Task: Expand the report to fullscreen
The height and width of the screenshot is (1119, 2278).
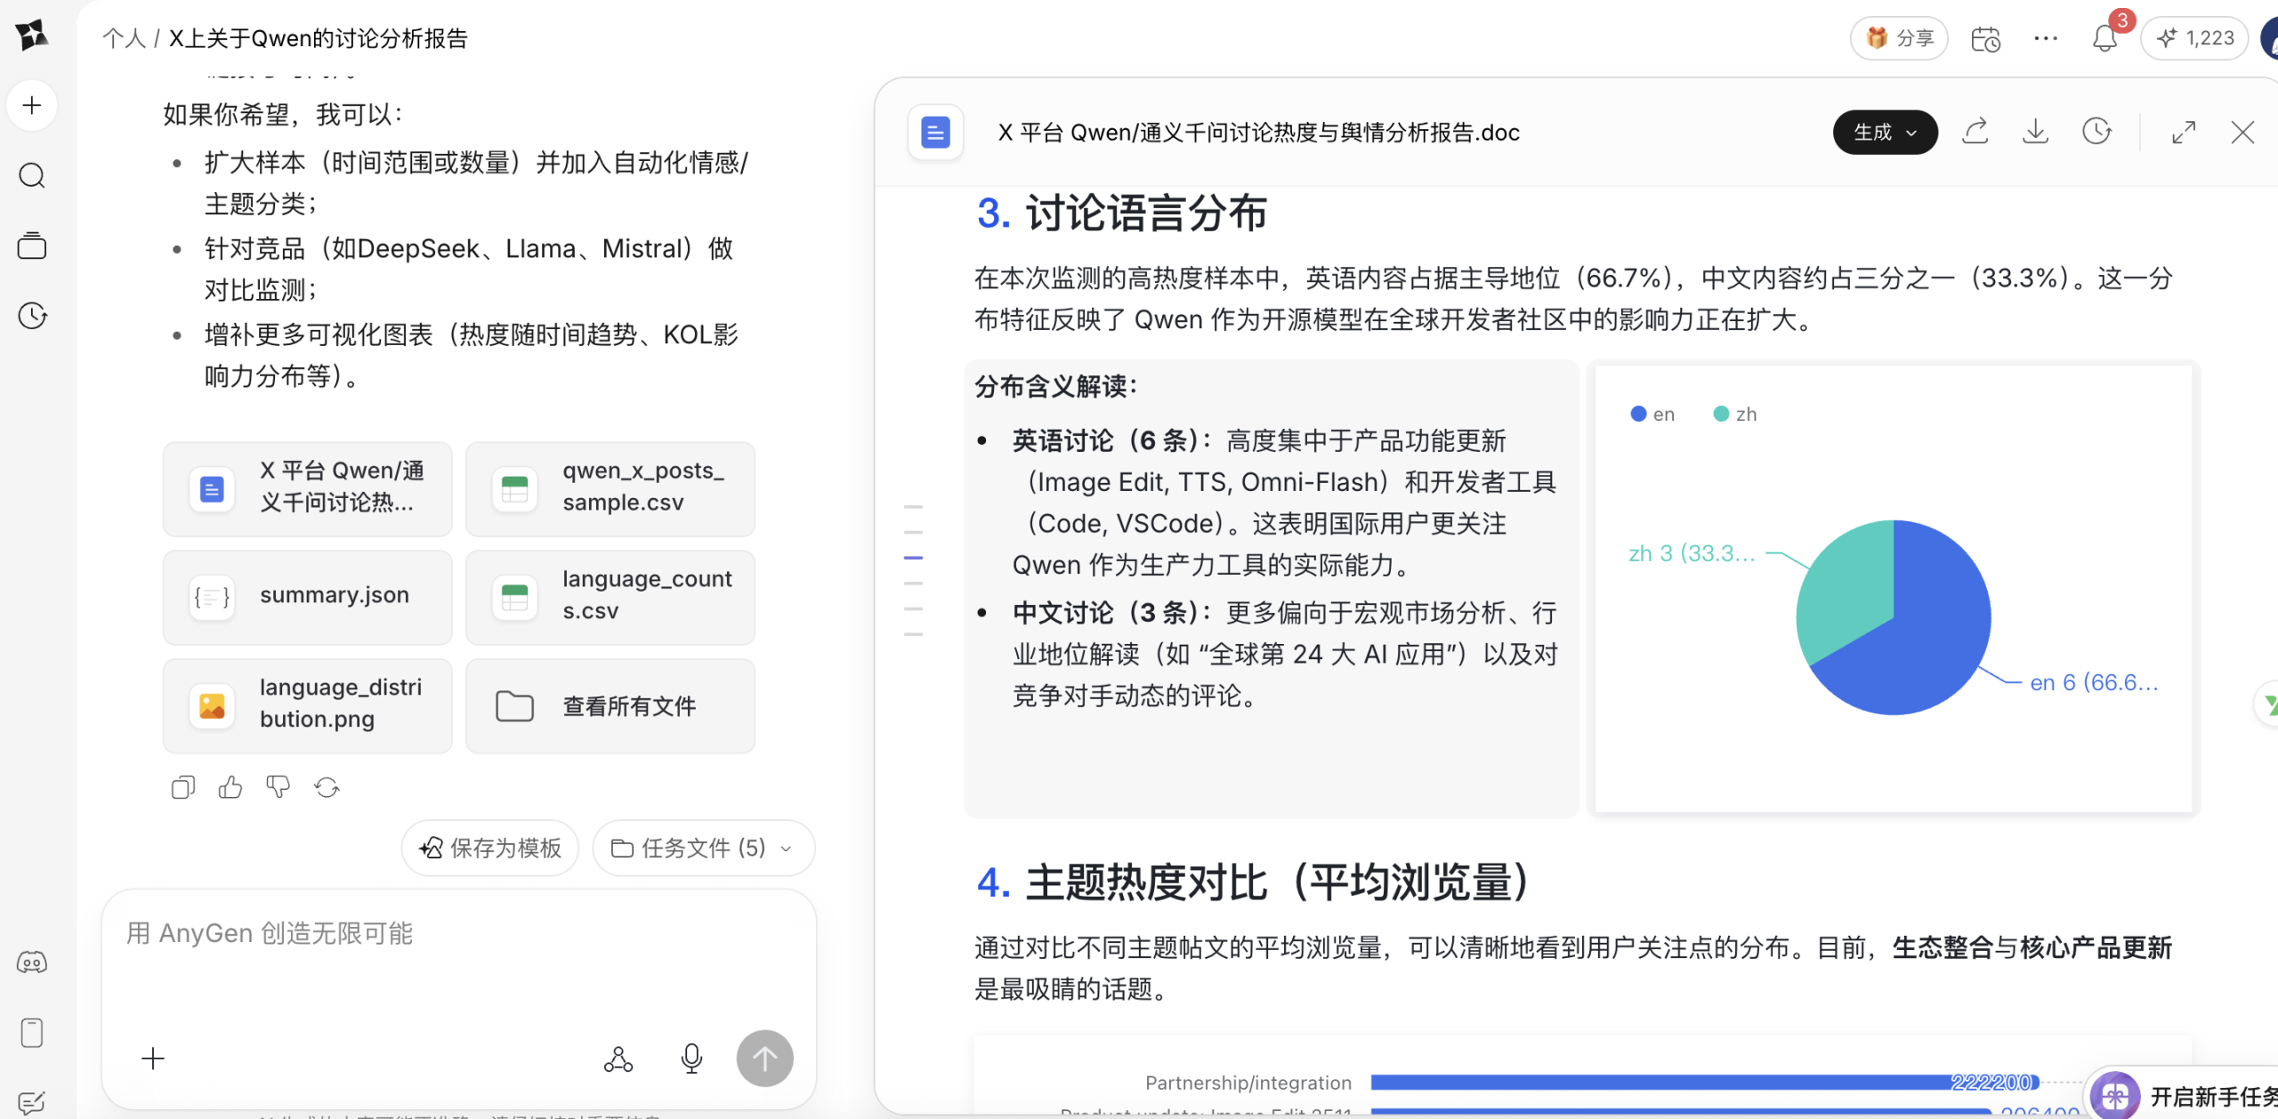Action: click(x=2185, y=131)
